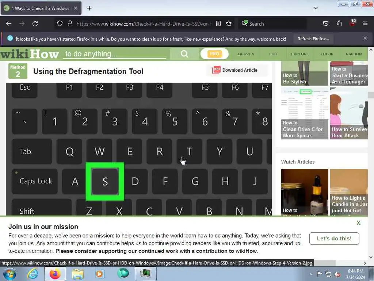Click the wikiHow search text field
Viewport: 374px width, 281px height.
point(114,54)
